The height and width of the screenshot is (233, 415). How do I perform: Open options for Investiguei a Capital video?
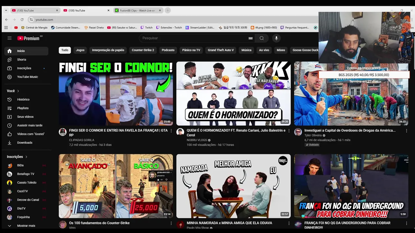[407, 131]
